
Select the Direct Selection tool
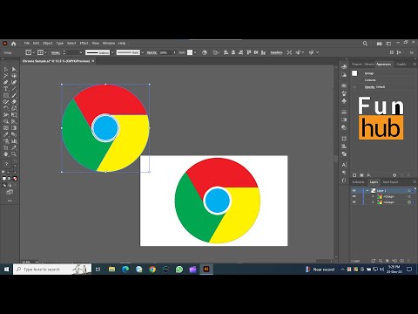point(14,69)
